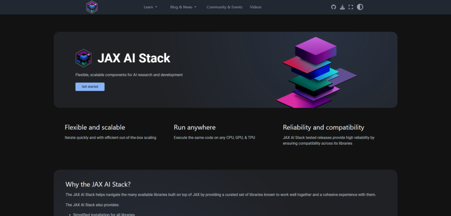The height and width of the screenshot is (216, 451).
Task: Click the Flexible and scalable heading
Action: click(x=95, y=127)
